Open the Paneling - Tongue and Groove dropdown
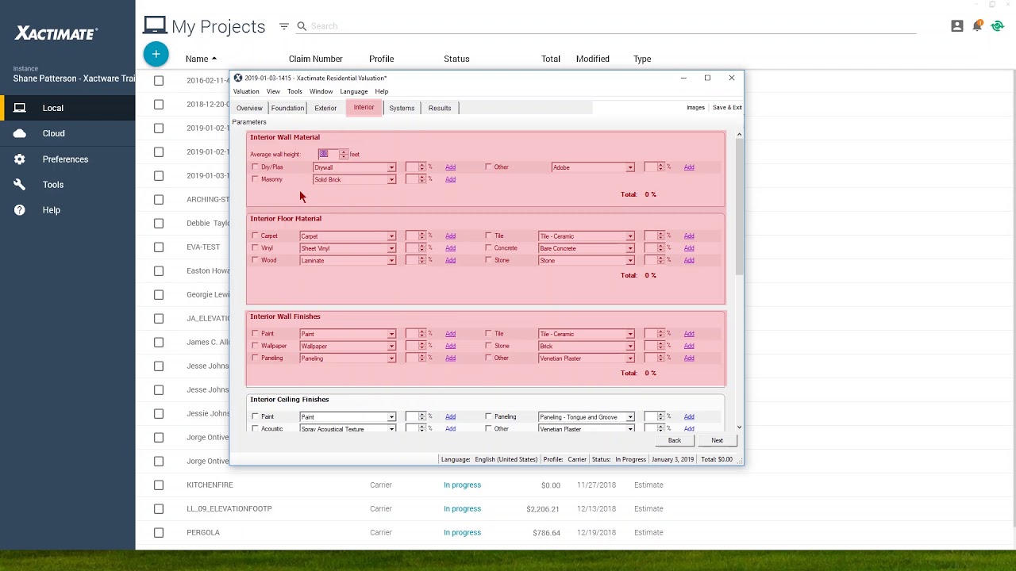1016x571 pixels. [x=587, y=417]
